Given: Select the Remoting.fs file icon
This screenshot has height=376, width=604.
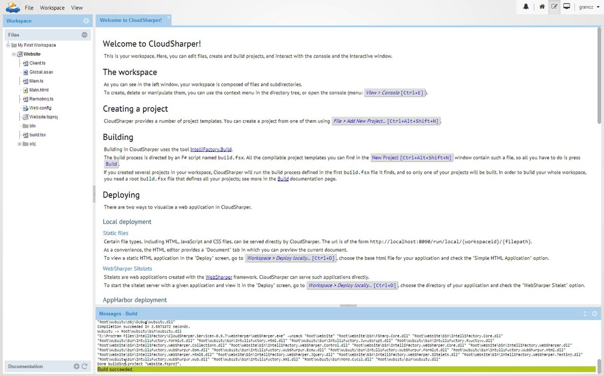Looking at the screenshot, I should point(25,99).
